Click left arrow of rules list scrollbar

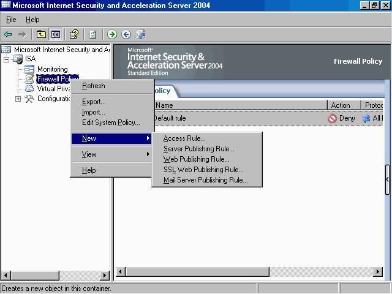(121, 271)
